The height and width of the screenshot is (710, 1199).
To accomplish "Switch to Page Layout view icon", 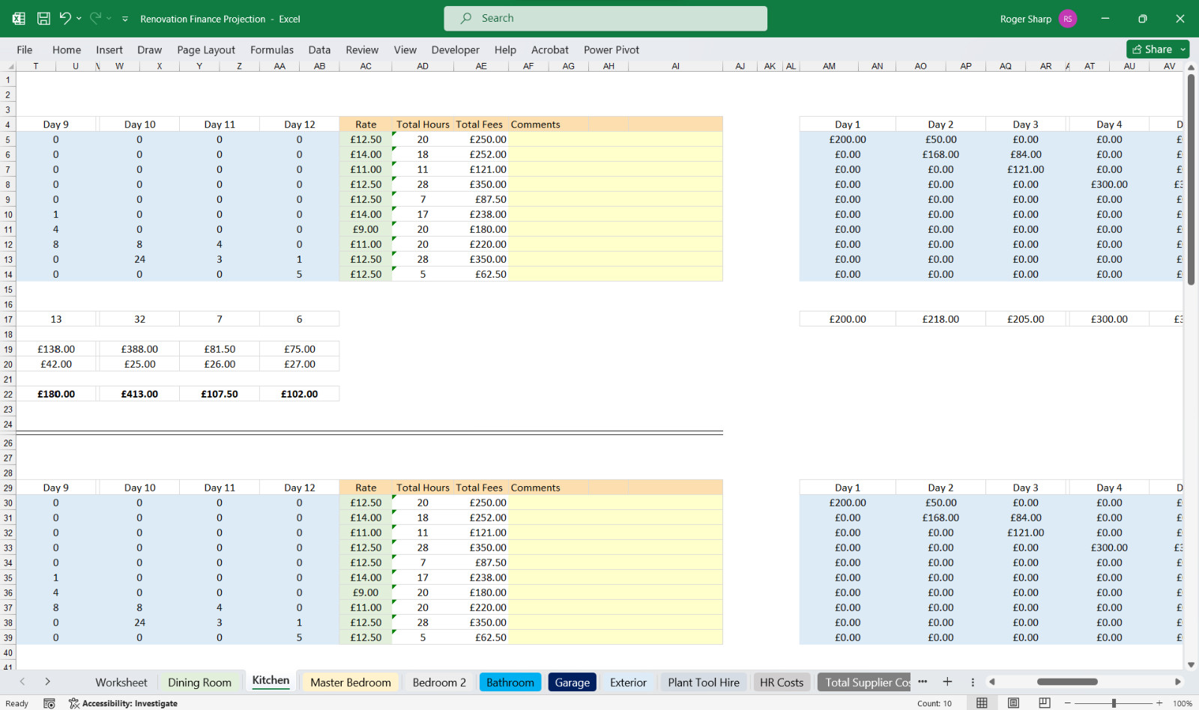I will click(1013, 703).
